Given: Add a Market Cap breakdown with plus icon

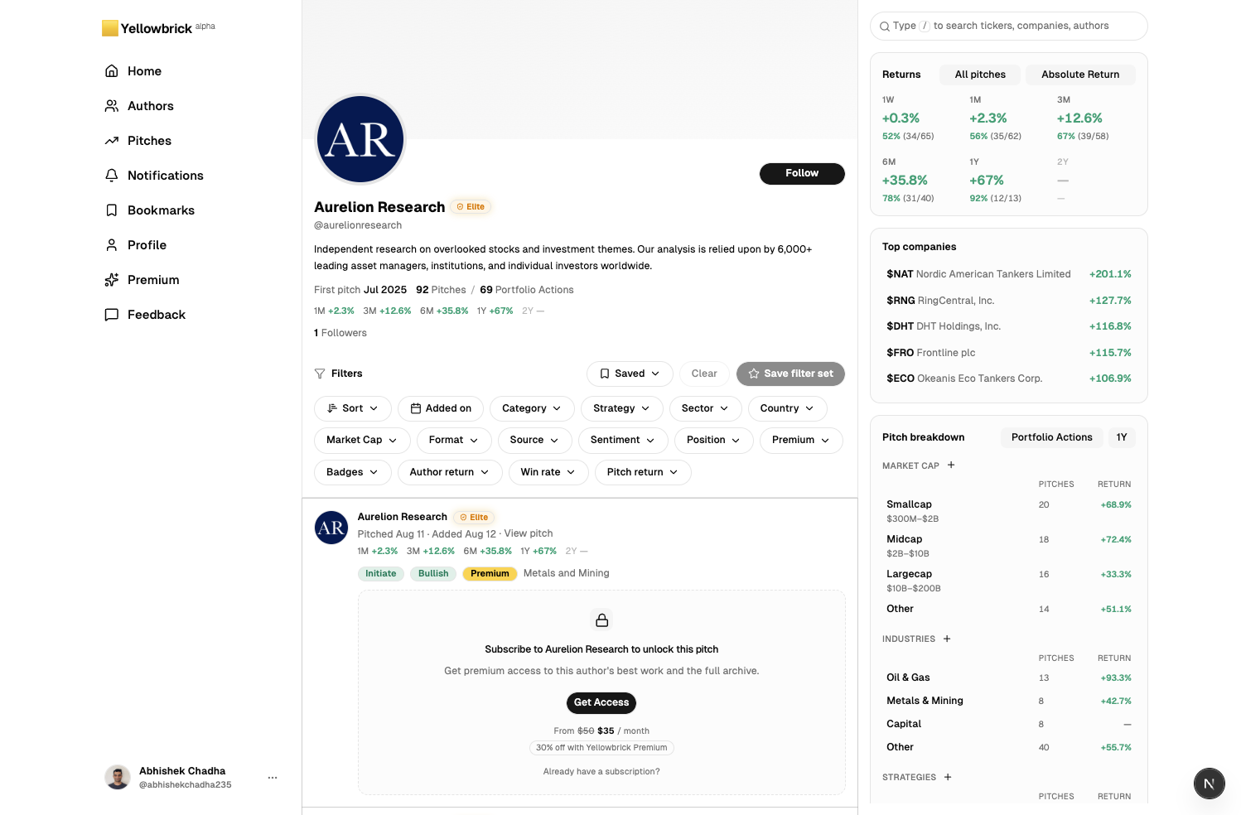Looking at the screenshot, I should coord(951,465).
